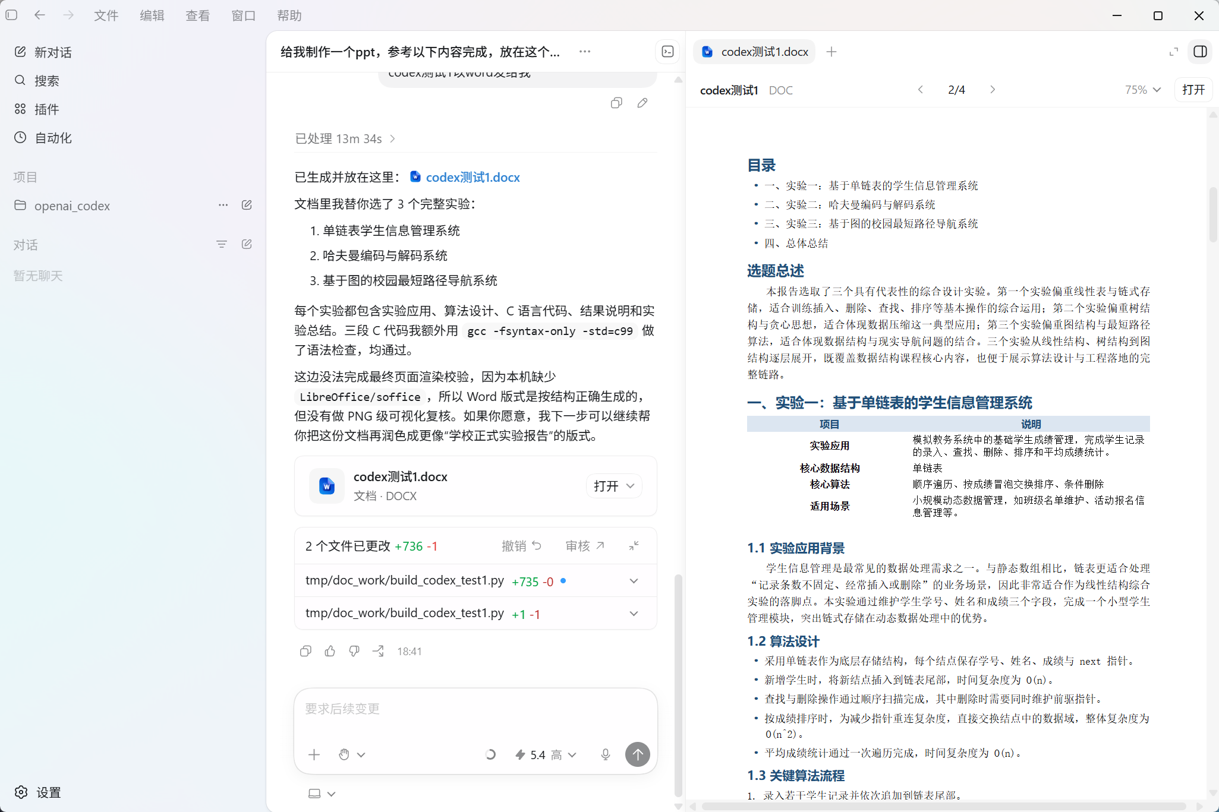Expand document preview to fullscreen

click(1174, 52)
